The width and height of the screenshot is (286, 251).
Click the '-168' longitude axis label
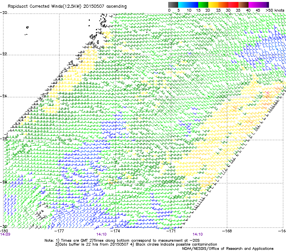227,231
